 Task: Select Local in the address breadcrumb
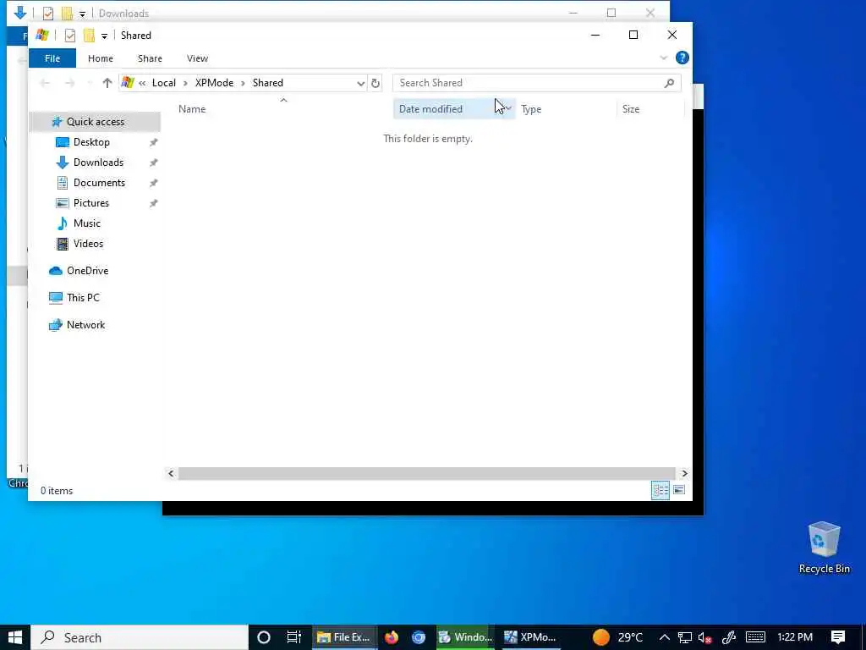[163, 83]
